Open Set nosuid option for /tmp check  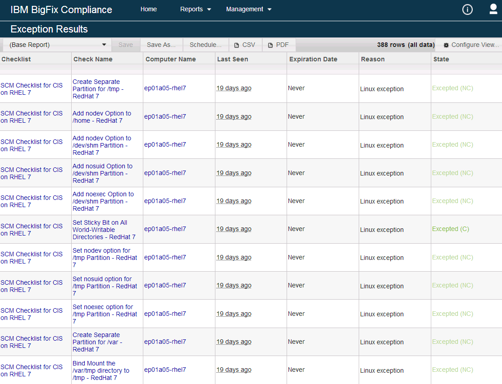point(105,286)
